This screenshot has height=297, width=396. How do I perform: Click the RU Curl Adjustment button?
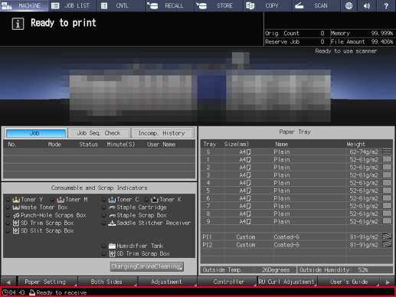[287, 282]
